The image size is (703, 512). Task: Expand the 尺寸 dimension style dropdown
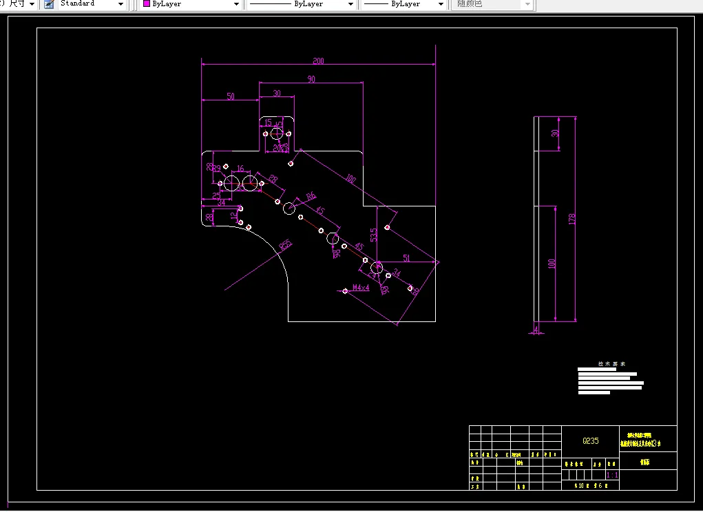coord(32,4)
